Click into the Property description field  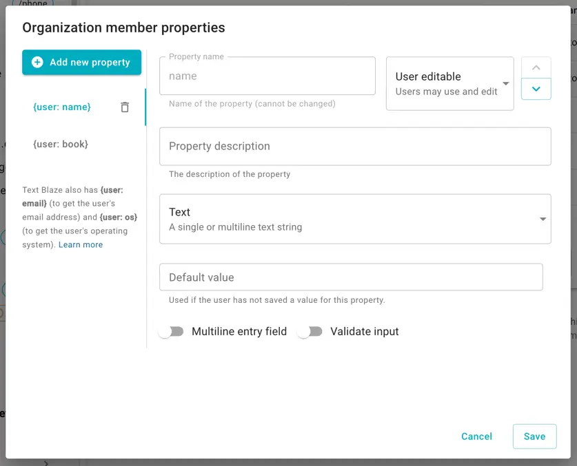click(x=354, y=146)
